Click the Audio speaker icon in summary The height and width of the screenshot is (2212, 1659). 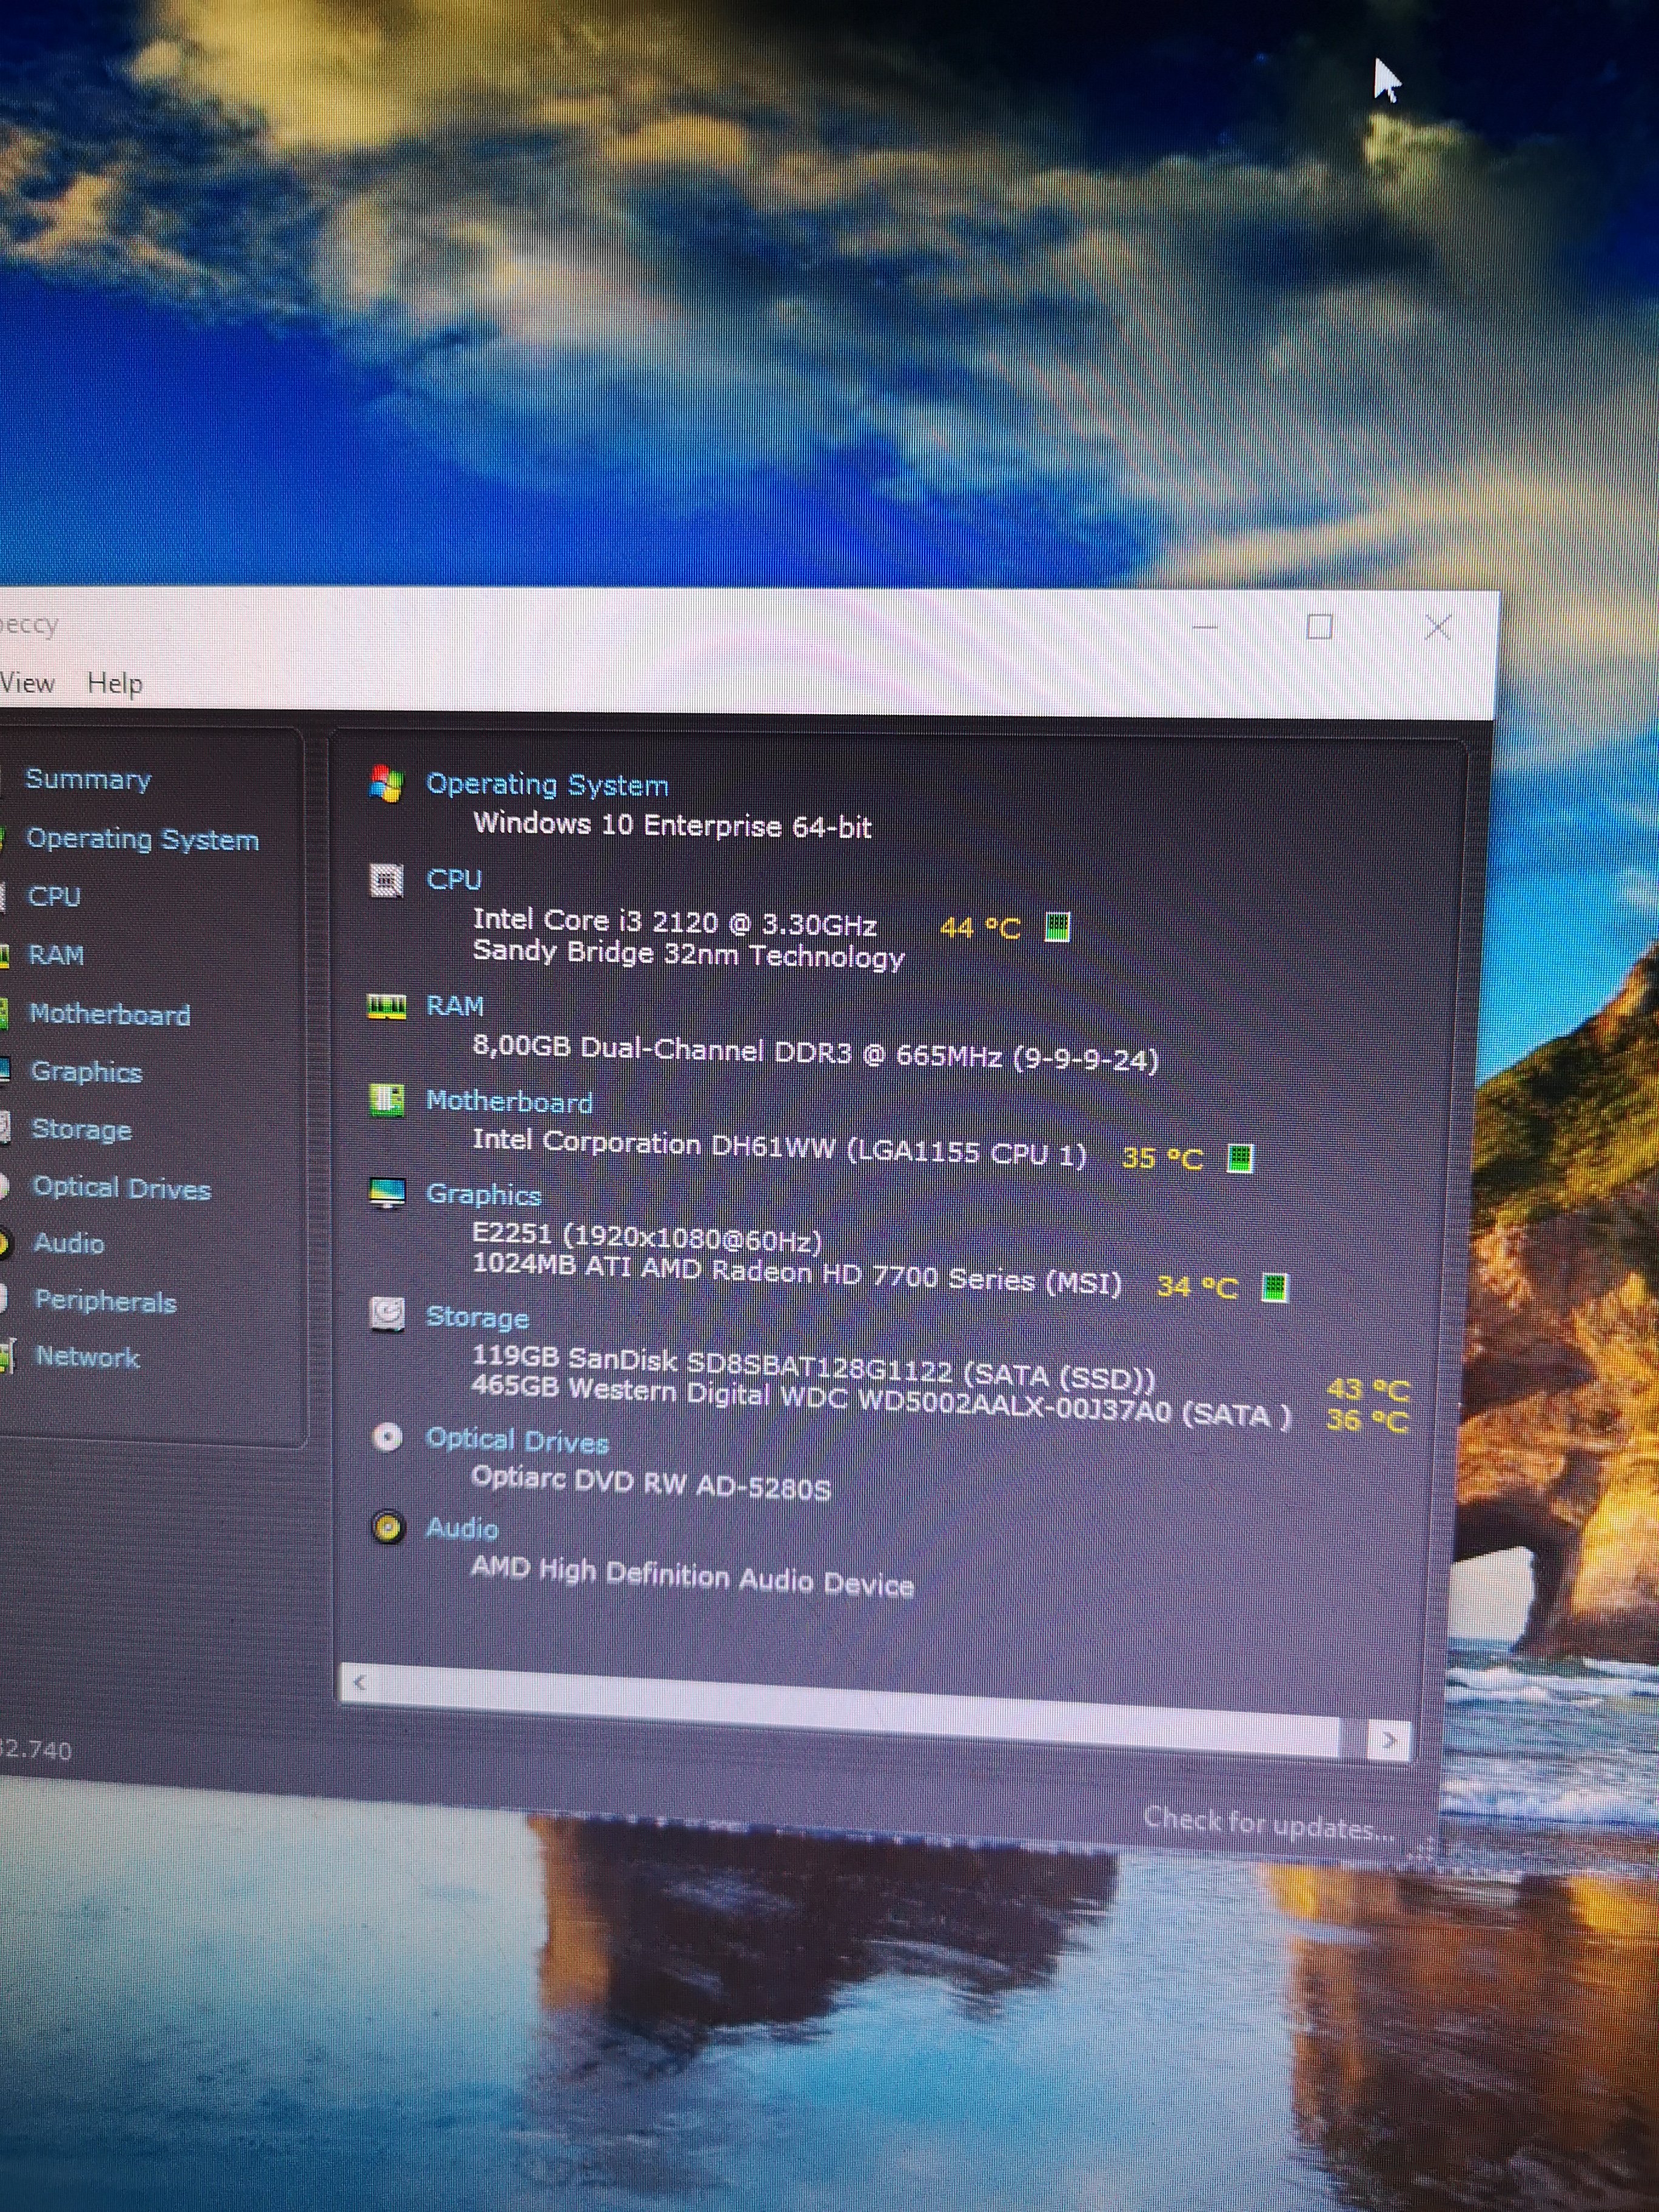[x=388, y=1527]
